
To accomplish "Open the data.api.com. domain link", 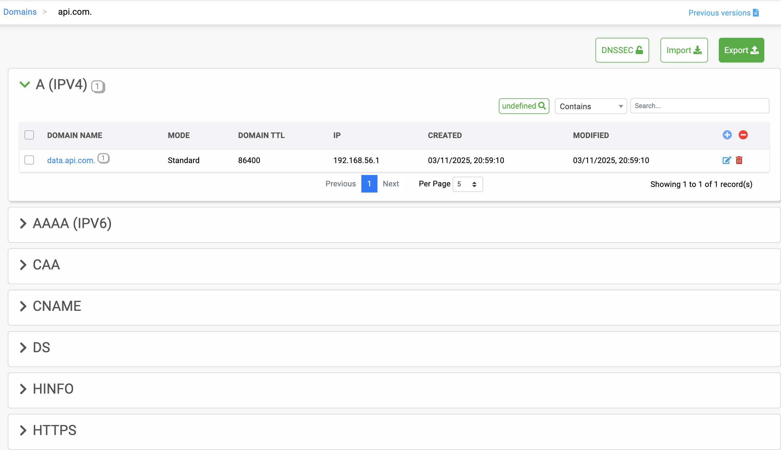I will [71, 160].
